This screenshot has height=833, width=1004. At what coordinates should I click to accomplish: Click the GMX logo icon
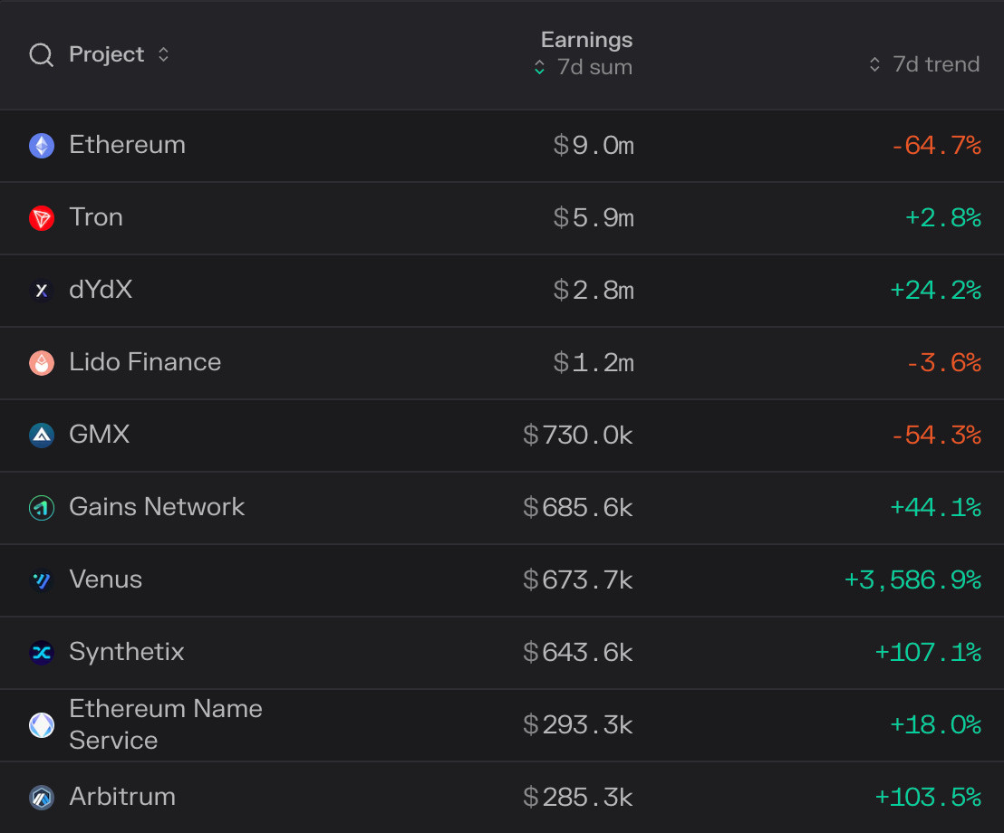point(42,436)
